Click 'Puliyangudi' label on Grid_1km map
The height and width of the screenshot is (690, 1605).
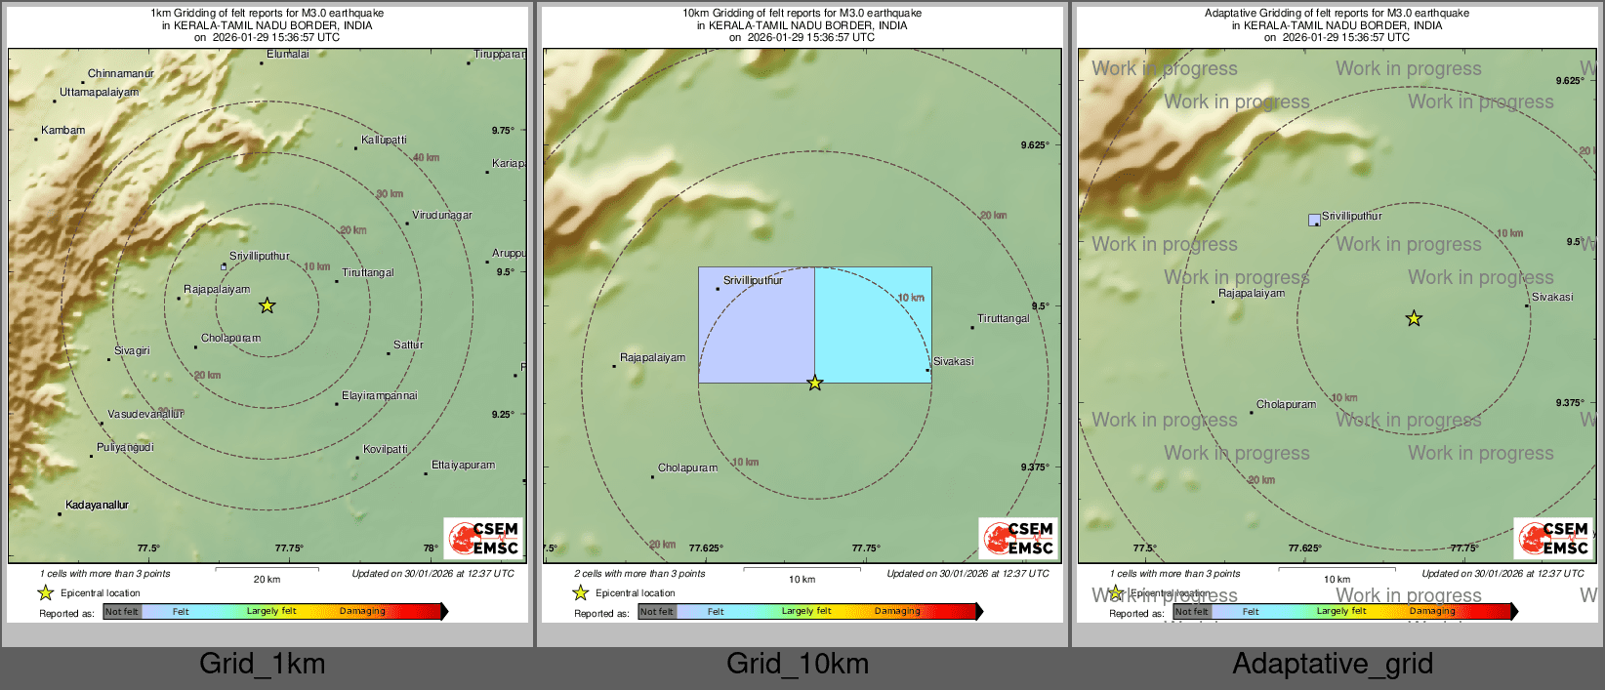click(x=125, y=447)
